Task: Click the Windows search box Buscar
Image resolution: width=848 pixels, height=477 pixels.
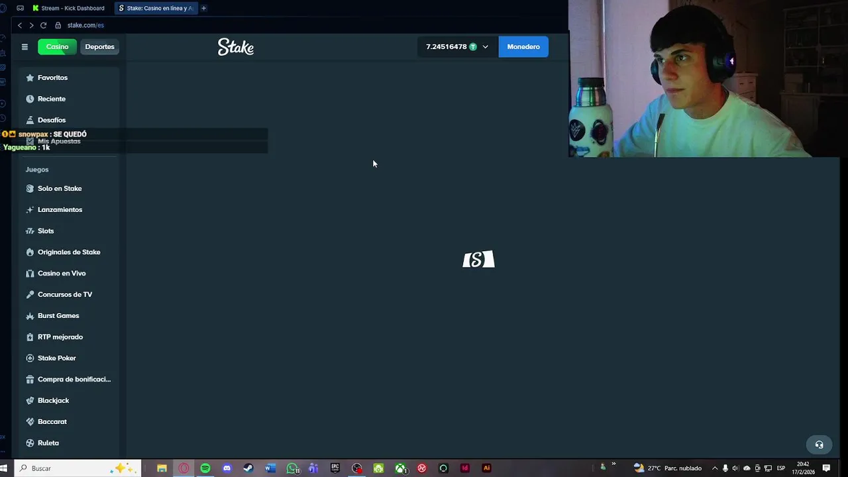Action: coord(77,468)
